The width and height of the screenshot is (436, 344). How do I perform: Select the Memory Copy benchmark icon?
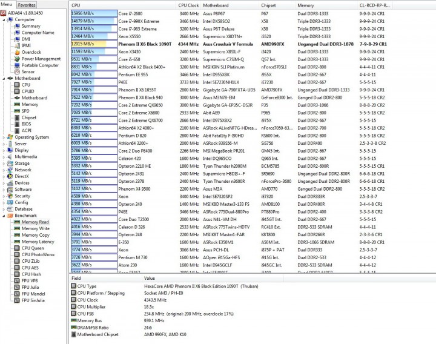[x=17, y=235]
